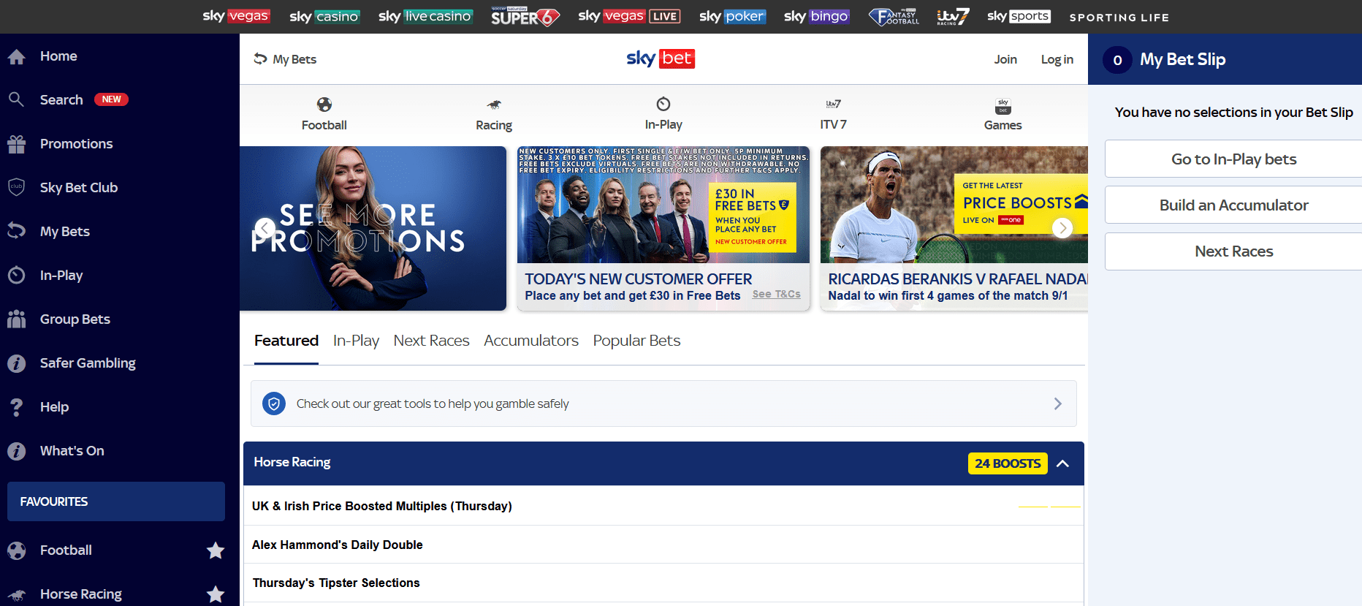The height and width of the screenshot is (606, 1362).
Task: Open Games via the Sky Bet icon
Action: (x=1003, y=105)
